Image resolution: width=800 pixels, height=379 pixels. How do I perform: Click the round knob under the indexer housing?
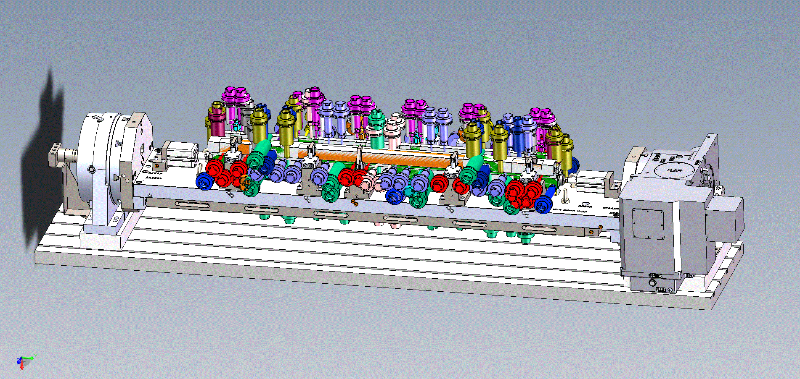[x=653, y=283]
